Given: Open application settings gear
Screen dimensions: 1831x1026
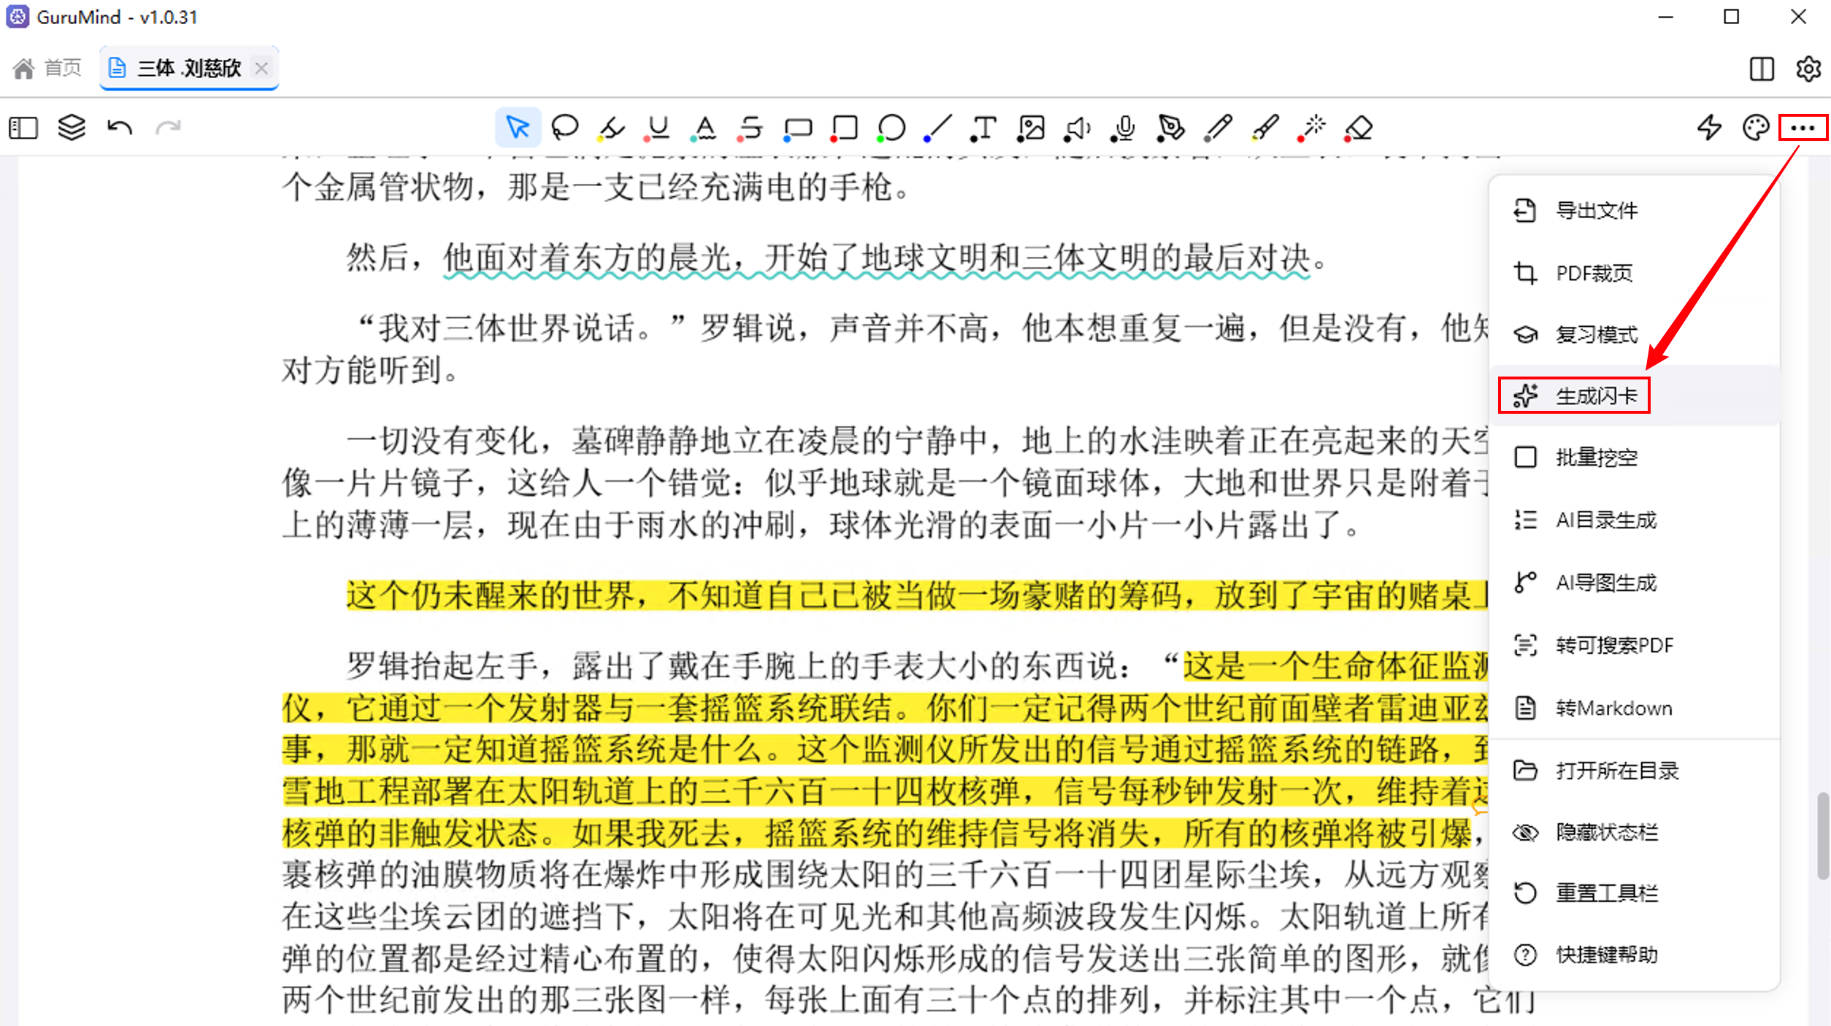Looking at the screenshot, I should point(1808,69).
